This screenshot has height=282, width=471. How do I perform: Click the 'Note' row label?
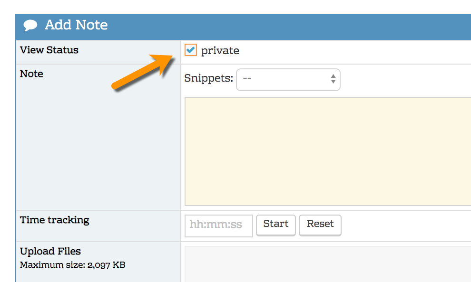[31, 74]
